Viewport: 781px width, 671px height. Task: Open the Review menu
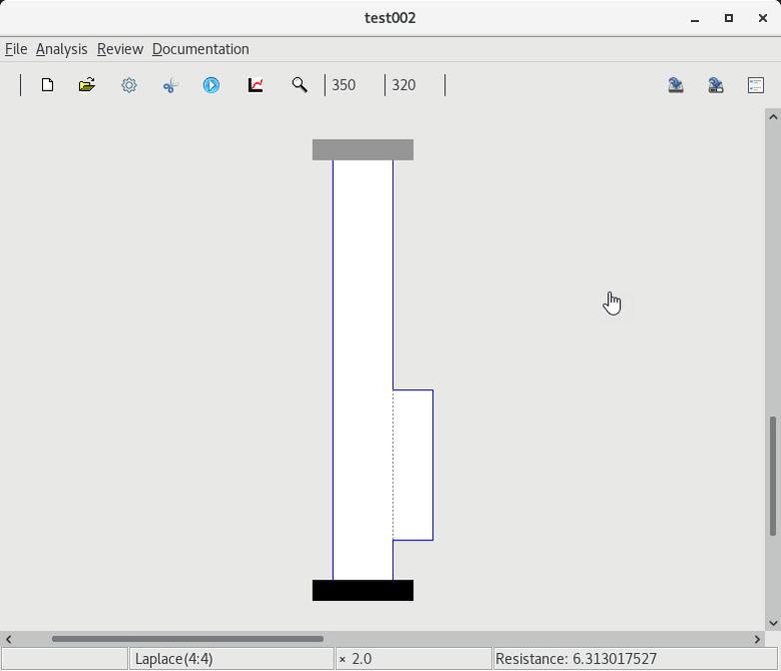click(x=120, y=49)
